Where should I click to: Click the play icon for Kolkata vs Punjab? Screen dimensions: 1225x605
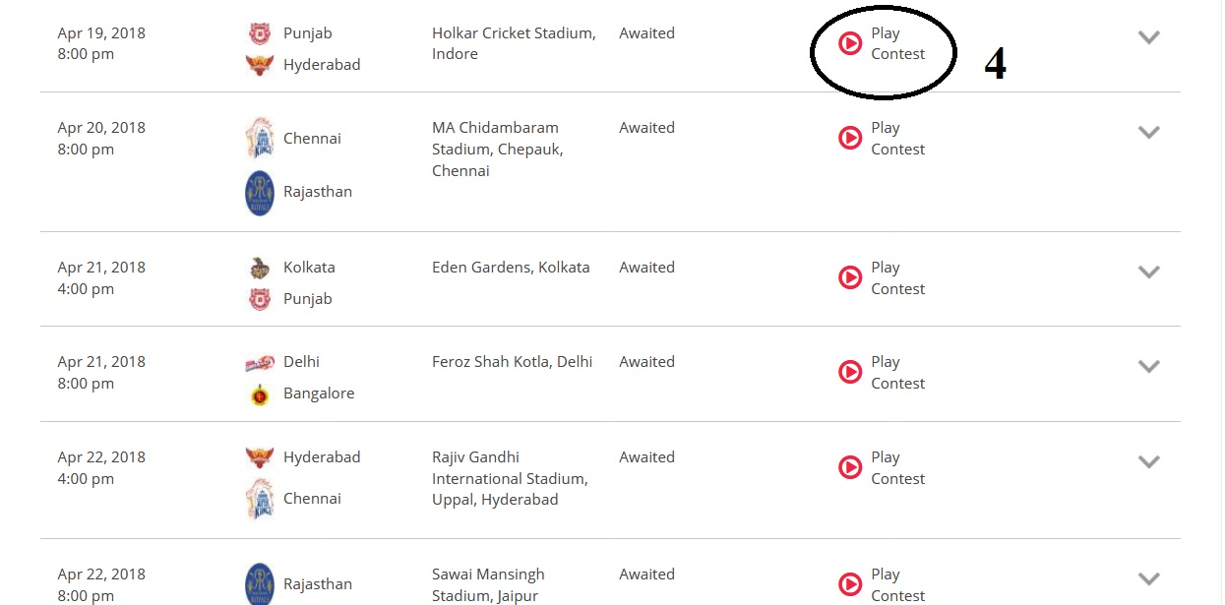pyautogui.click(x=850, y=277)
